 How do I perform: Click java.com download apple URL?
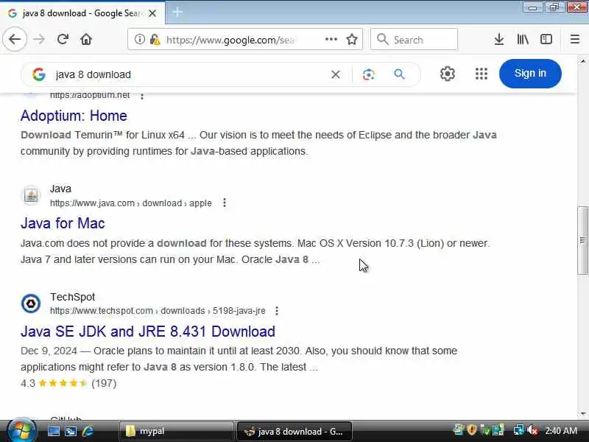[131, 203]
